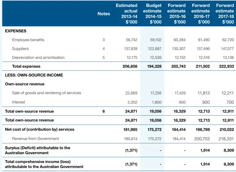Click the Notes column header
The height and width of the screenshot is (172, 236).
pyautogui.click(x=103, y=14)
